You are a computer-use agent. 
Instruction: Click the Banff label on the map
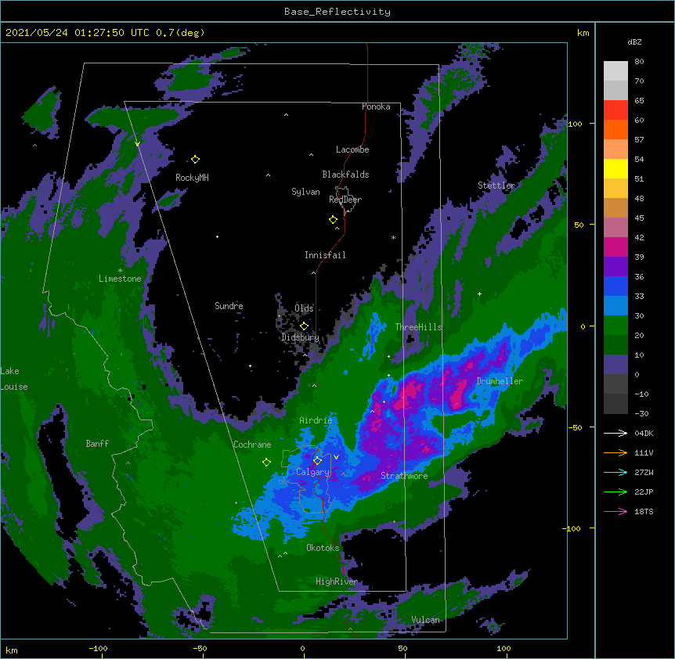coord(97,444)
